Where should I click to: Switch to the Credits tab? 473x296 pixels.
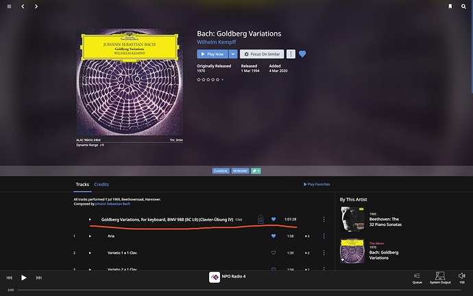coord(101,185)
